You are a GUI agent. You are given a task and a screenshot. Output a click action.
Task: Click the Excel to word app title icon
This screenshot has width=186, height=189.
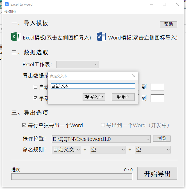7,4
